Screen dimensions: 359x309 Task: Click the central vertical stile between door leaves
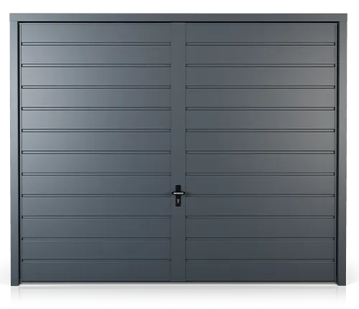178,152
